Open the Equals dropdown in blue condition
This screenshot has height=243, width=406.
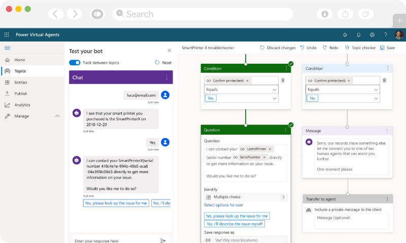pos(342,89)
